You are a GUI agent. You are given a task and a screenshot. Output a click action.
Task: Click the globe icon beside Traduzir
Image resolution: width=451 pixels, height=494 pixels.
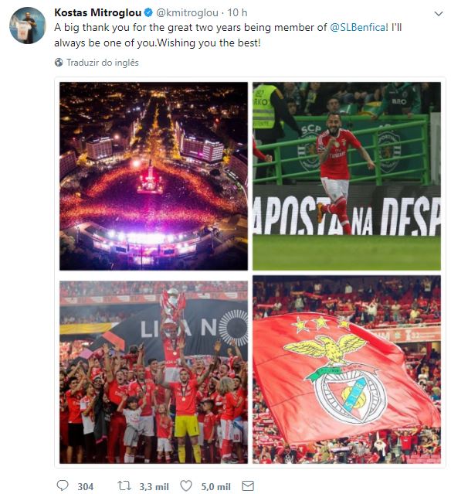(x=59, y=63)
